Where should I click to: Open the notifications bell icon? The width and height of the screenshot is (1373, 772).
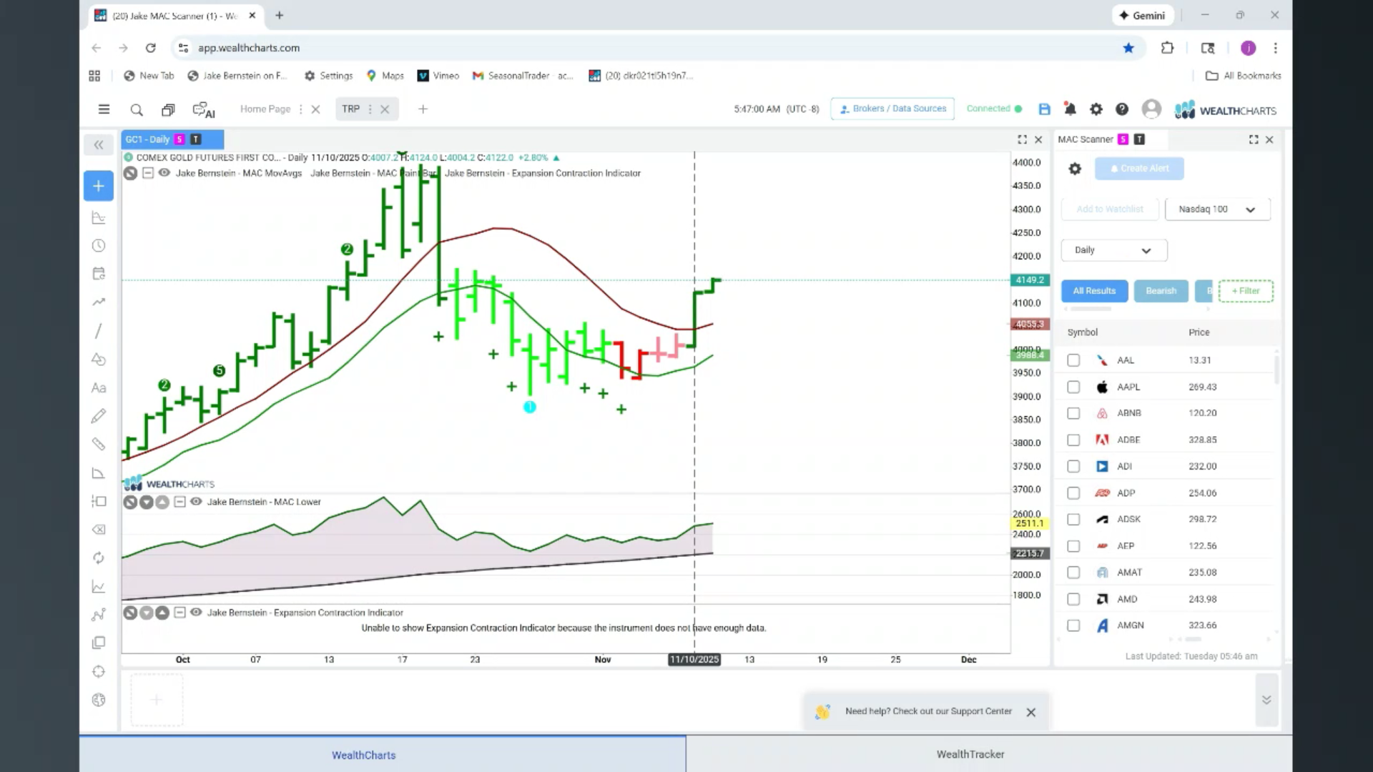1071,109
